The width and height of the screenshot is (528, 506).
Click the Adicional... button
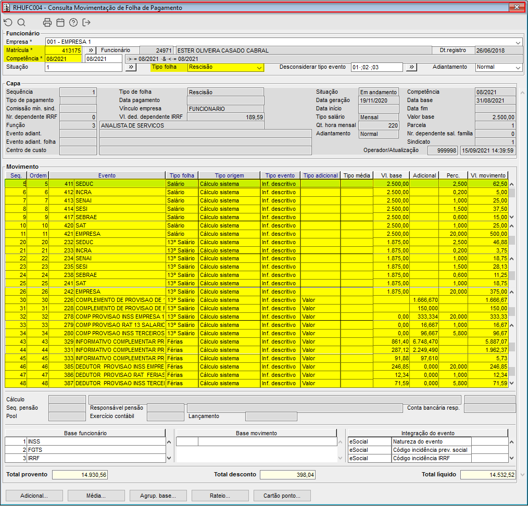click(x=34, y=496)
